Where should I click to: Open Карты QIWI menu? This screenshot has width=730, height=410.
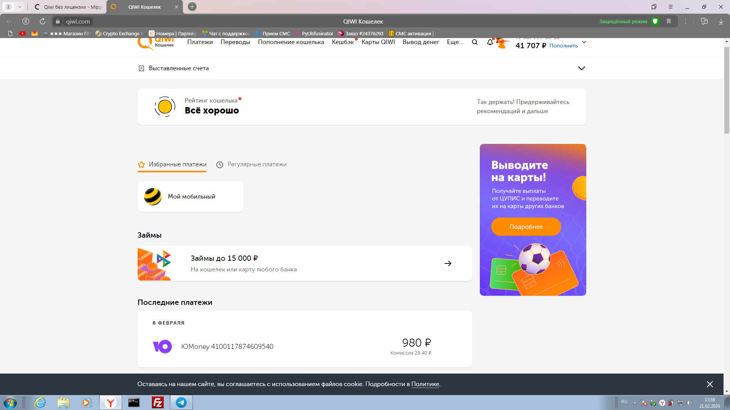[x=378, y=42]
